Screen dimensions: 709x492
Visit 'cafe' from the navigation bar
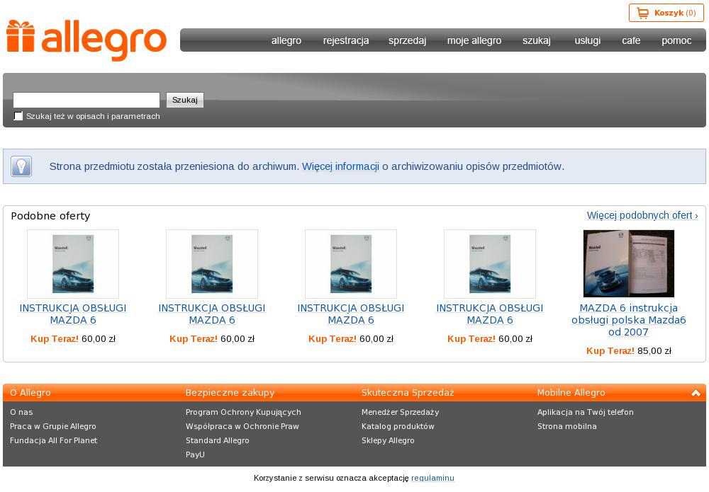click(x=631, y=40)
